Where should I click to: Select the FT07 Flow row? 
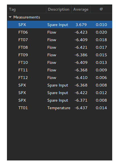(60, 40)
